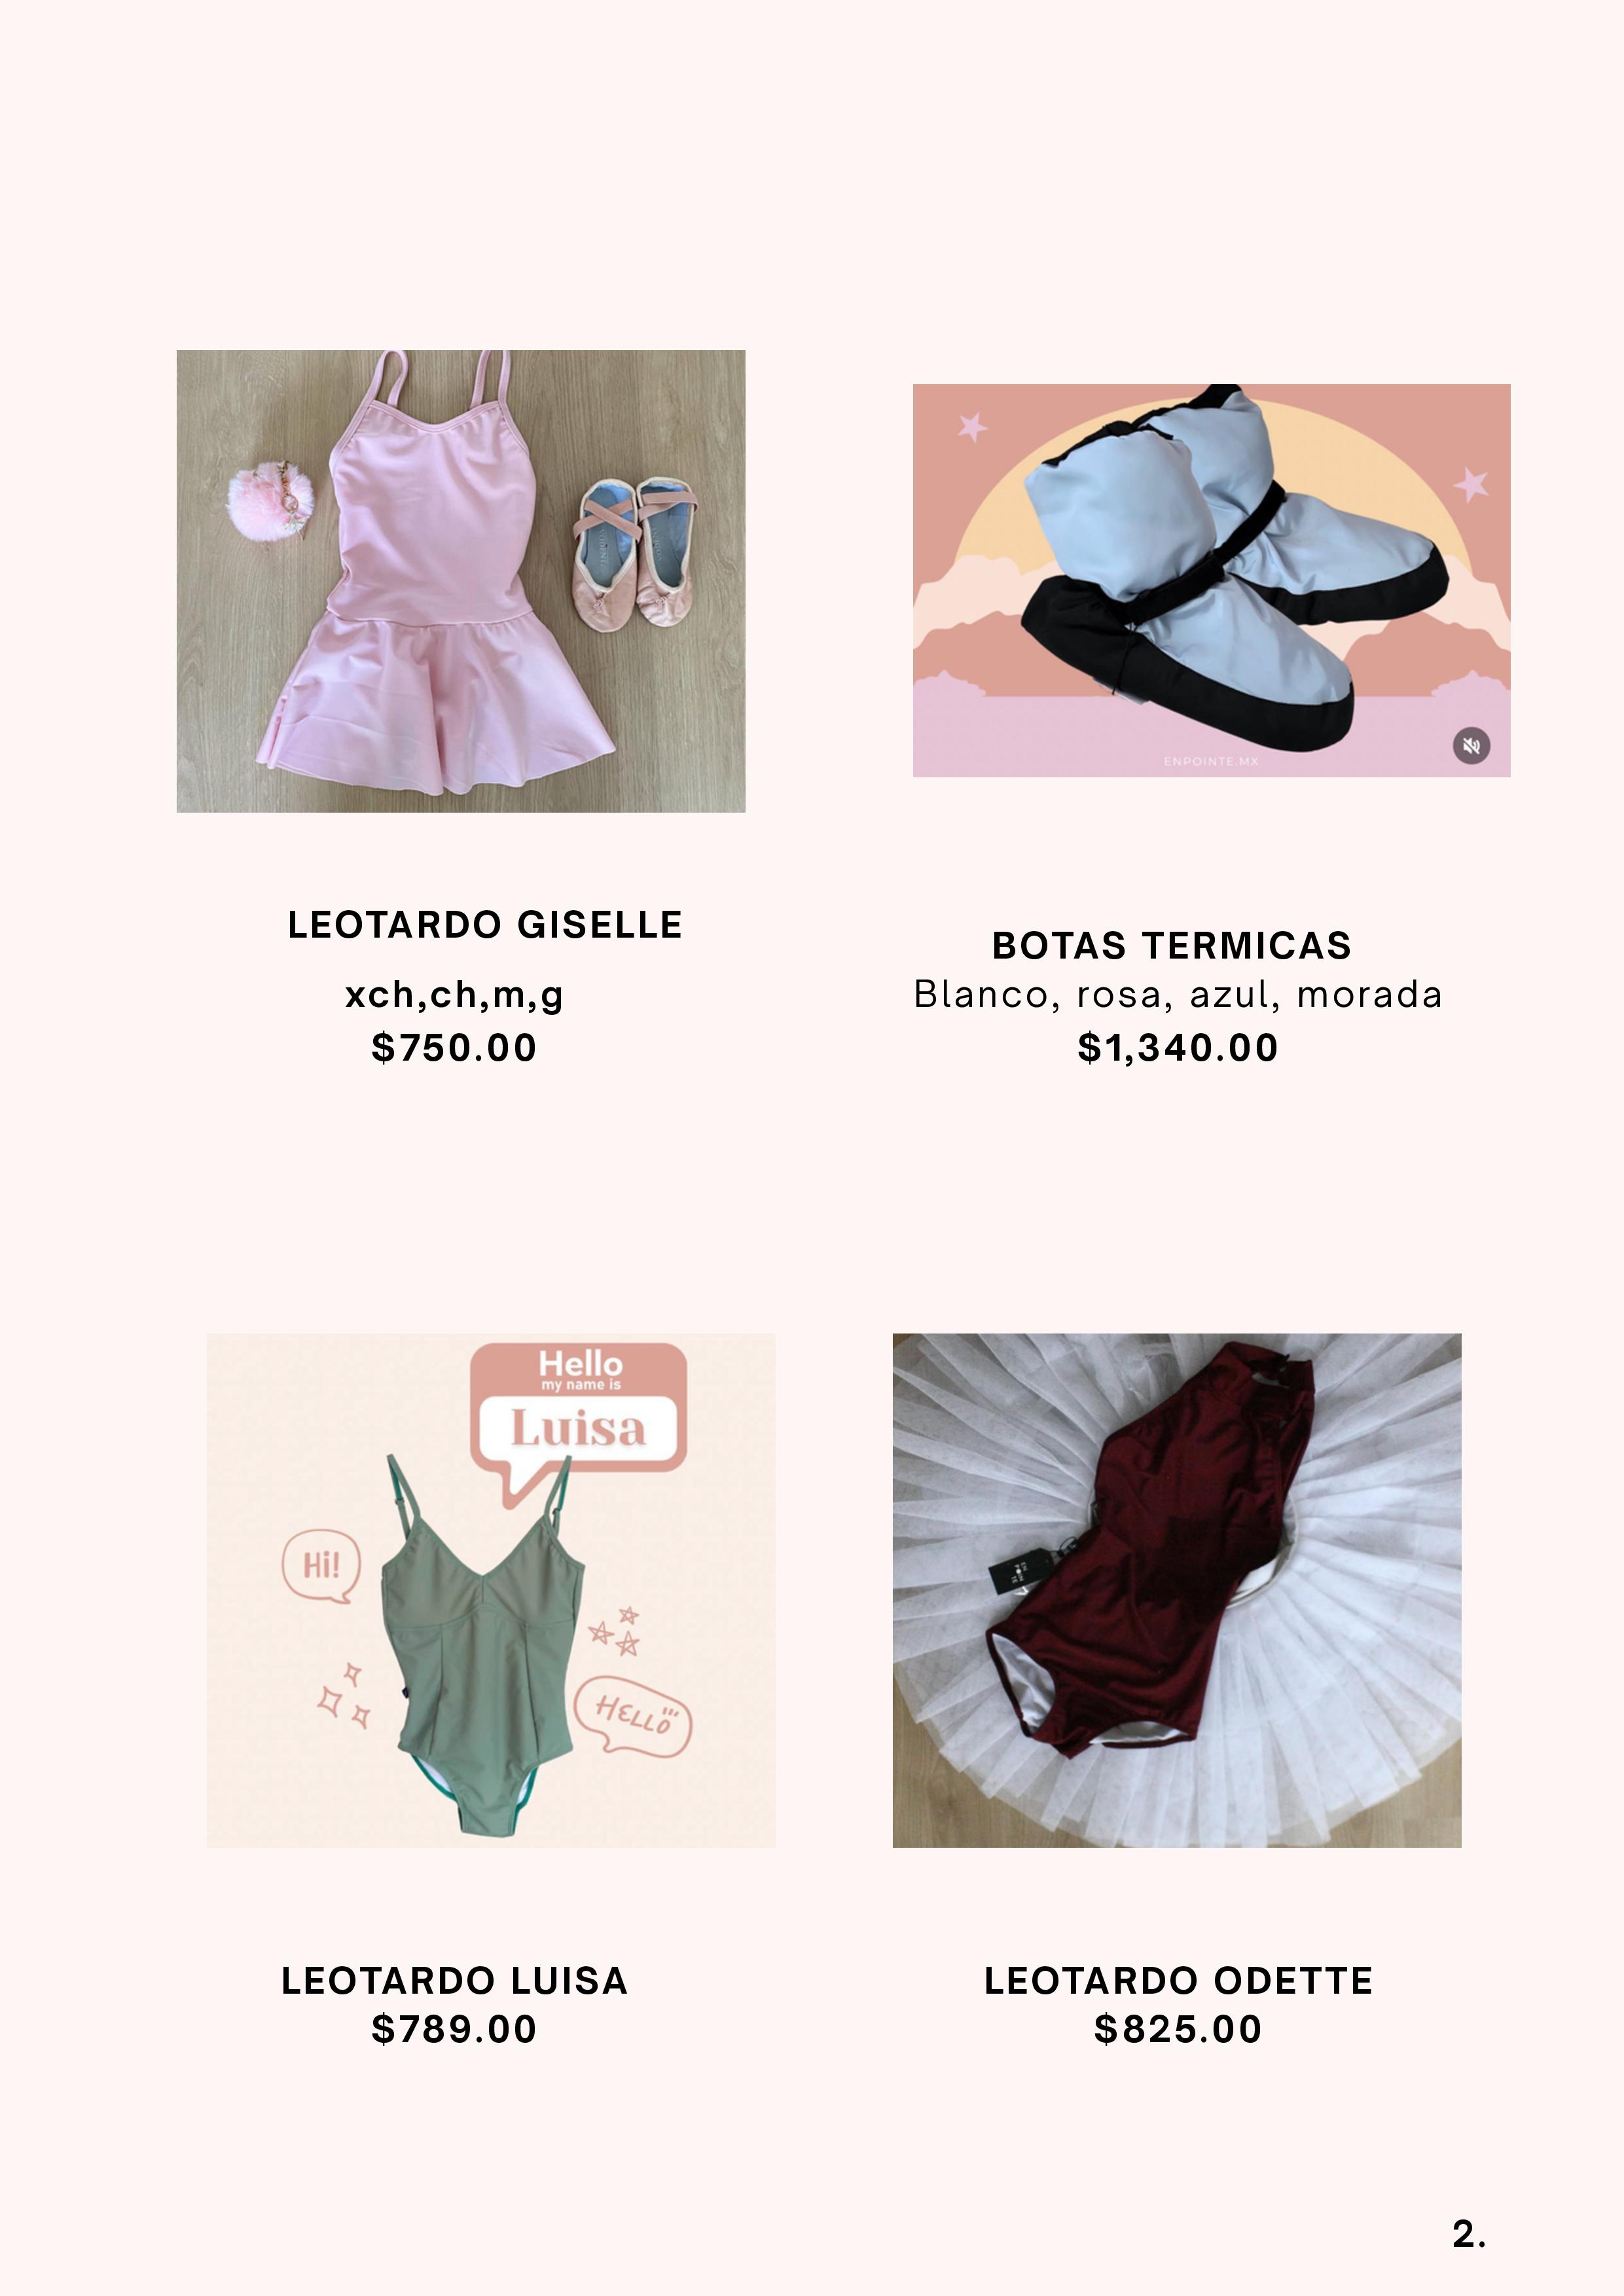Select the $1,340.00 price text
This screenshot has width=1624, height=2296.
click(x=1178, y=1048)
